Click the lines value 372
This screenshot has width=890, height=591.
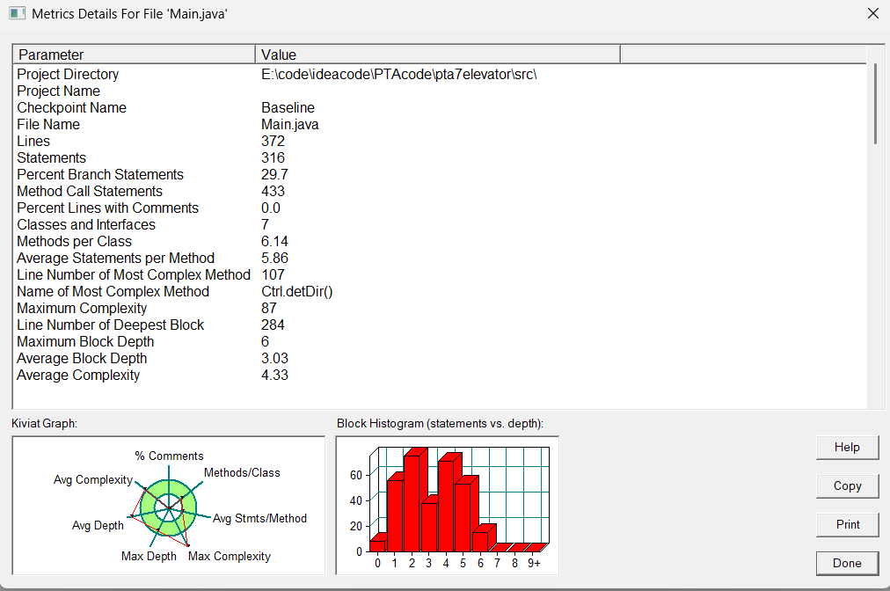273,142
